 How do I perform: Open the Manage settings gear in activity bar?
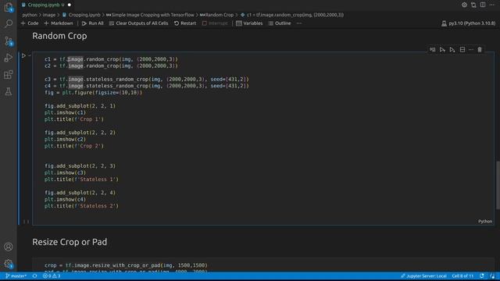9,264
